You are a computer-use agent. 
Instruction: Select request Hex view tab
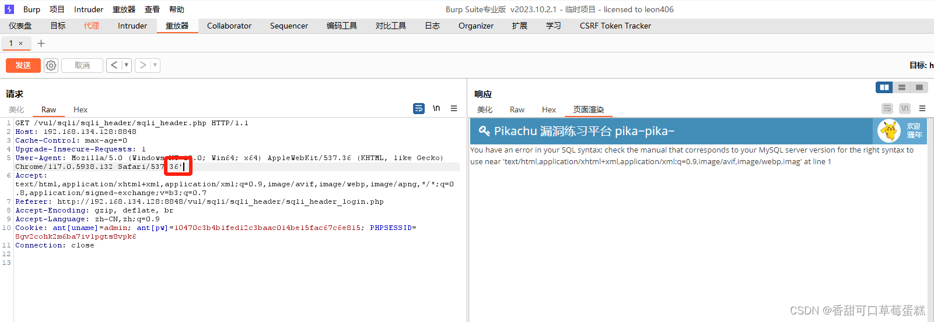81,109
